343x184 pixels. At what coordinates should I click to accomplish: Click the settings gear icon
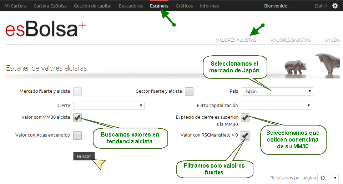(x=335, y=6)
